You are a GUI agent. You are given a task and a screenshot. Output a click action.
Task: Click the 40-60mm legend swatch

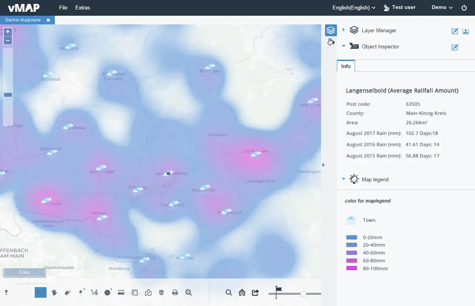[x=352, y=253]
